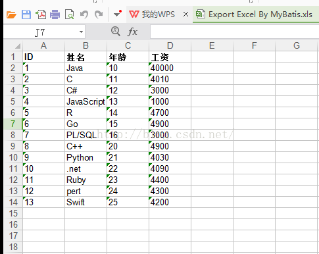Select column C header
The width and height of the screenshot is (319, 254).
(128, 45)
